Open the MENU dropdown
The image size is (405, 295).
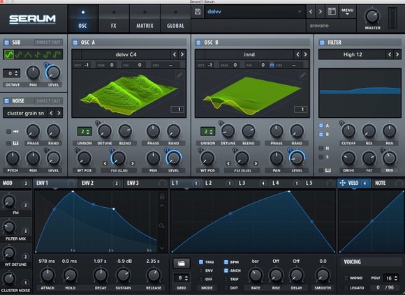click(x=347, y=12)
